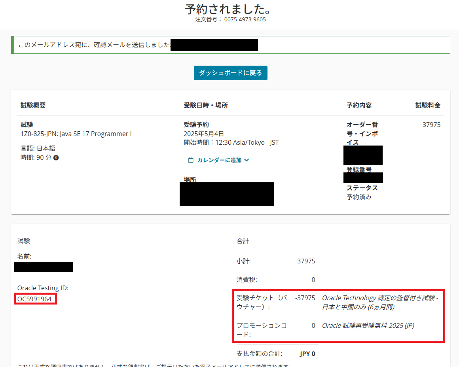Click the 試験概要 column header
This screenshot has width=459, height=367.
[33, 105]
